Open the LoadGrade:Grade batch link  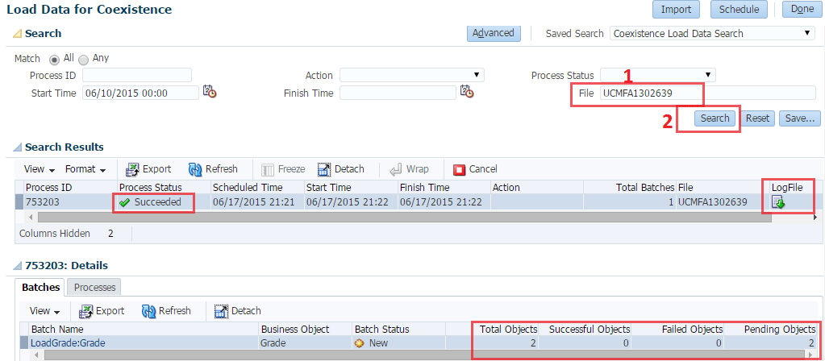pyautogui.click(x=68, y=343)
